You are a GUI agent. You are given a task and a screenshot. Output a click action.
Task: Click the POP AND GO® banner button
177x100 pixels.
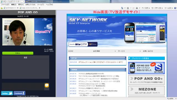pos(146,80)
